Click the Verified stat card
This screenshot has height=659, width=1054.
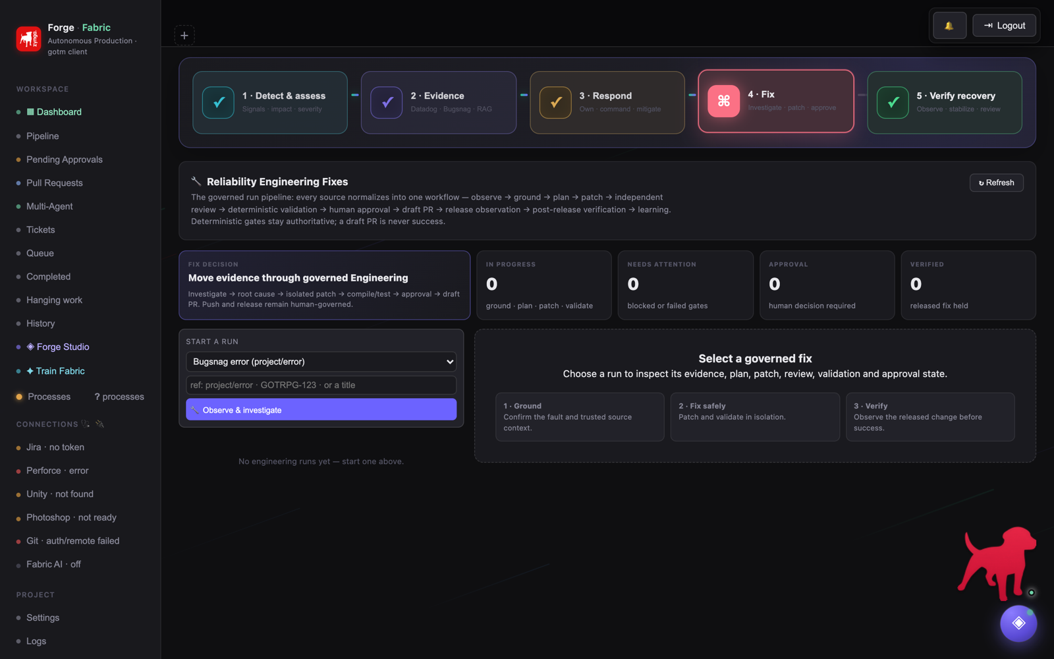968,285
